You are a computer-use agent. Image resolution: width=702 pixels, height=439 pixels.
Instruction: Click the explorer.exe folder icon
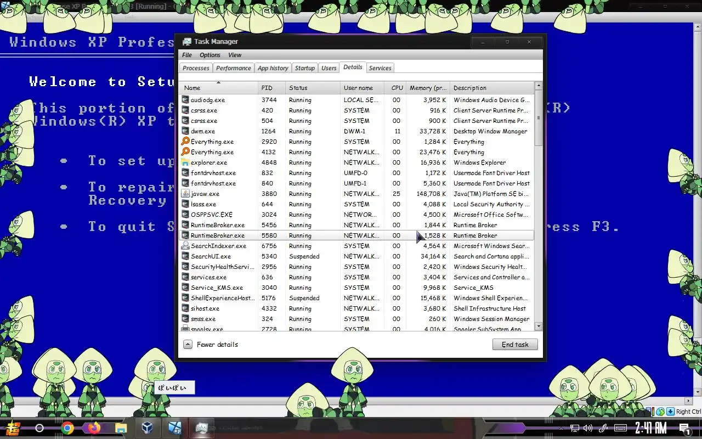click(x=185, y=162)
